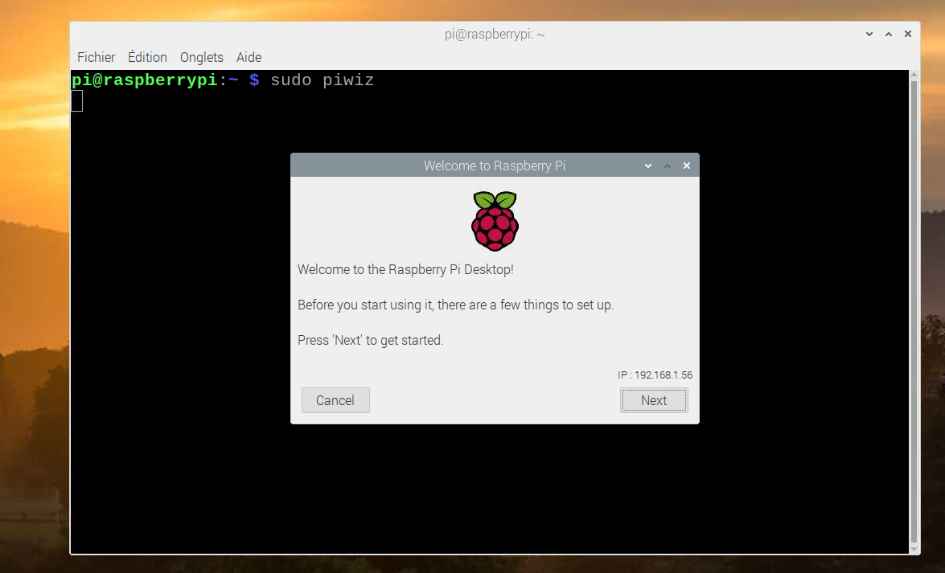Click 'Welcome to the Raspberry Pi Desktop!' text
This screenshot has width=945, height=573.
(x=405, y=269)
